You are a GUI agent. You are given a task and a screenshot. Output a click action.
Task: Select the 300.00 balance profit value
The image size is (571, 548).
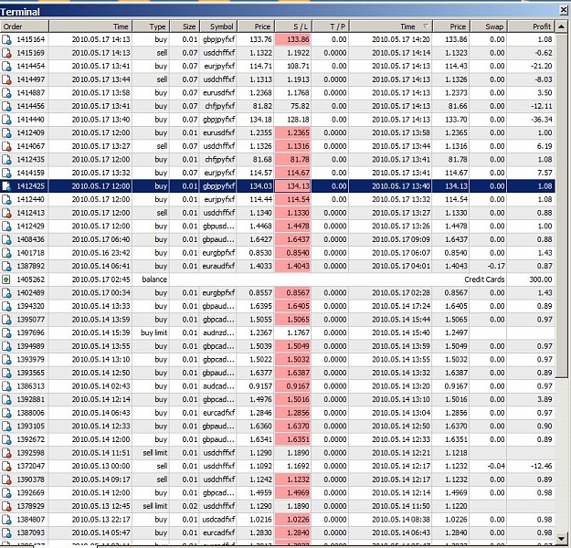point(541,279)
